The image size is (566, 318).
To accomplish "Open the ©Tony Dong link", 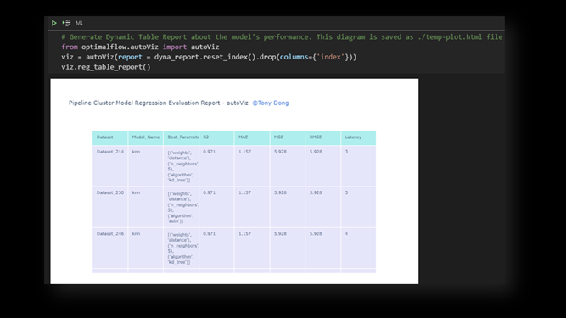I will pyautogui.click(x=270, y=103).
